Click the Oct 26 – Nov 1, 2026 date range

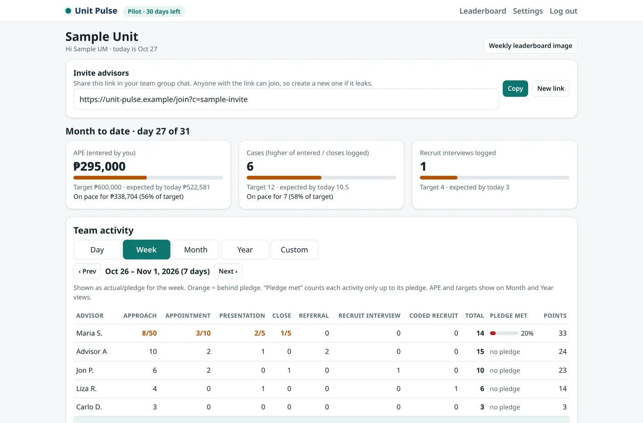158,271
